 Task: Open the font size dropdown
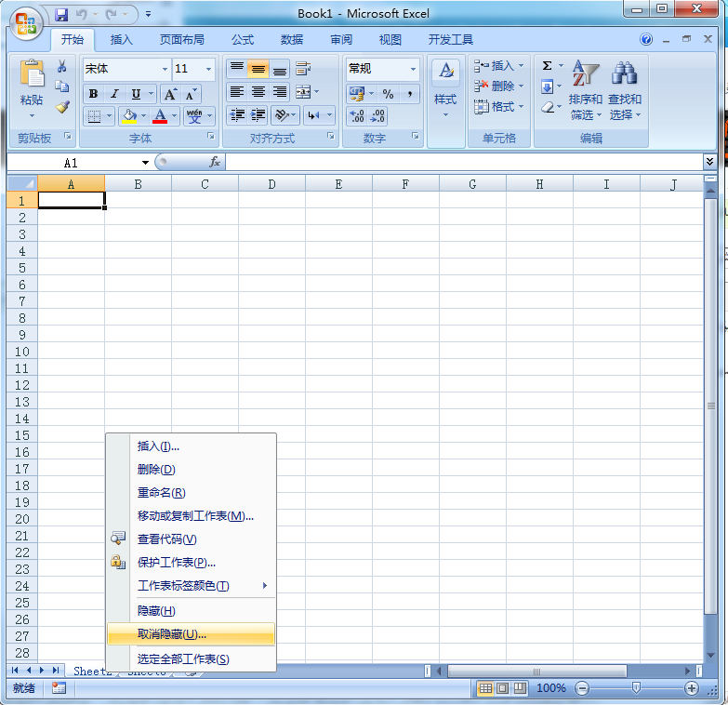pos(208,69)
